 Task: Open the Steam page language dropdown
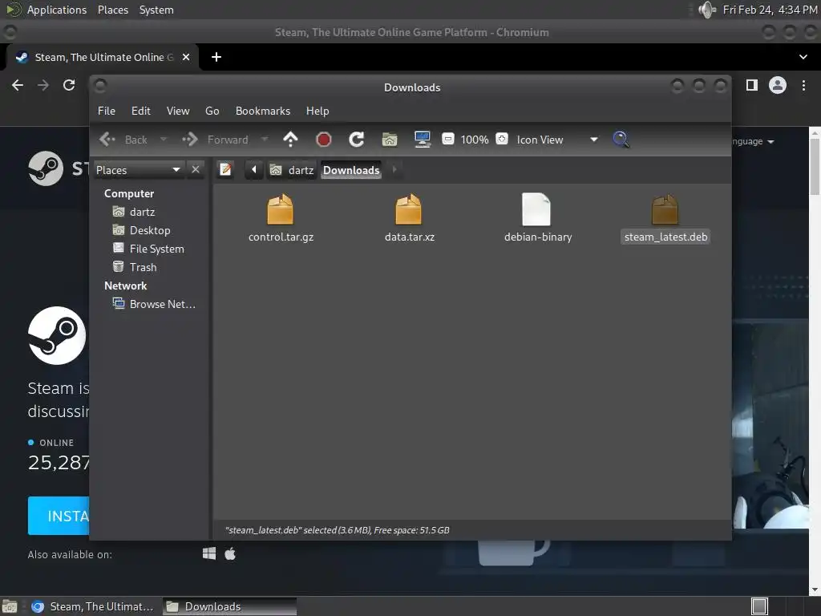click(x=753, y=141)
